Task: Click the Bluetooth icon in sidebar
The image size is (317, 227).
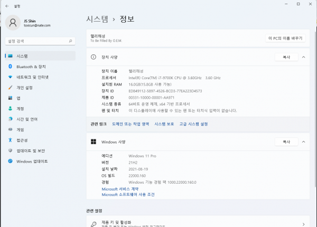Action: 11,67
